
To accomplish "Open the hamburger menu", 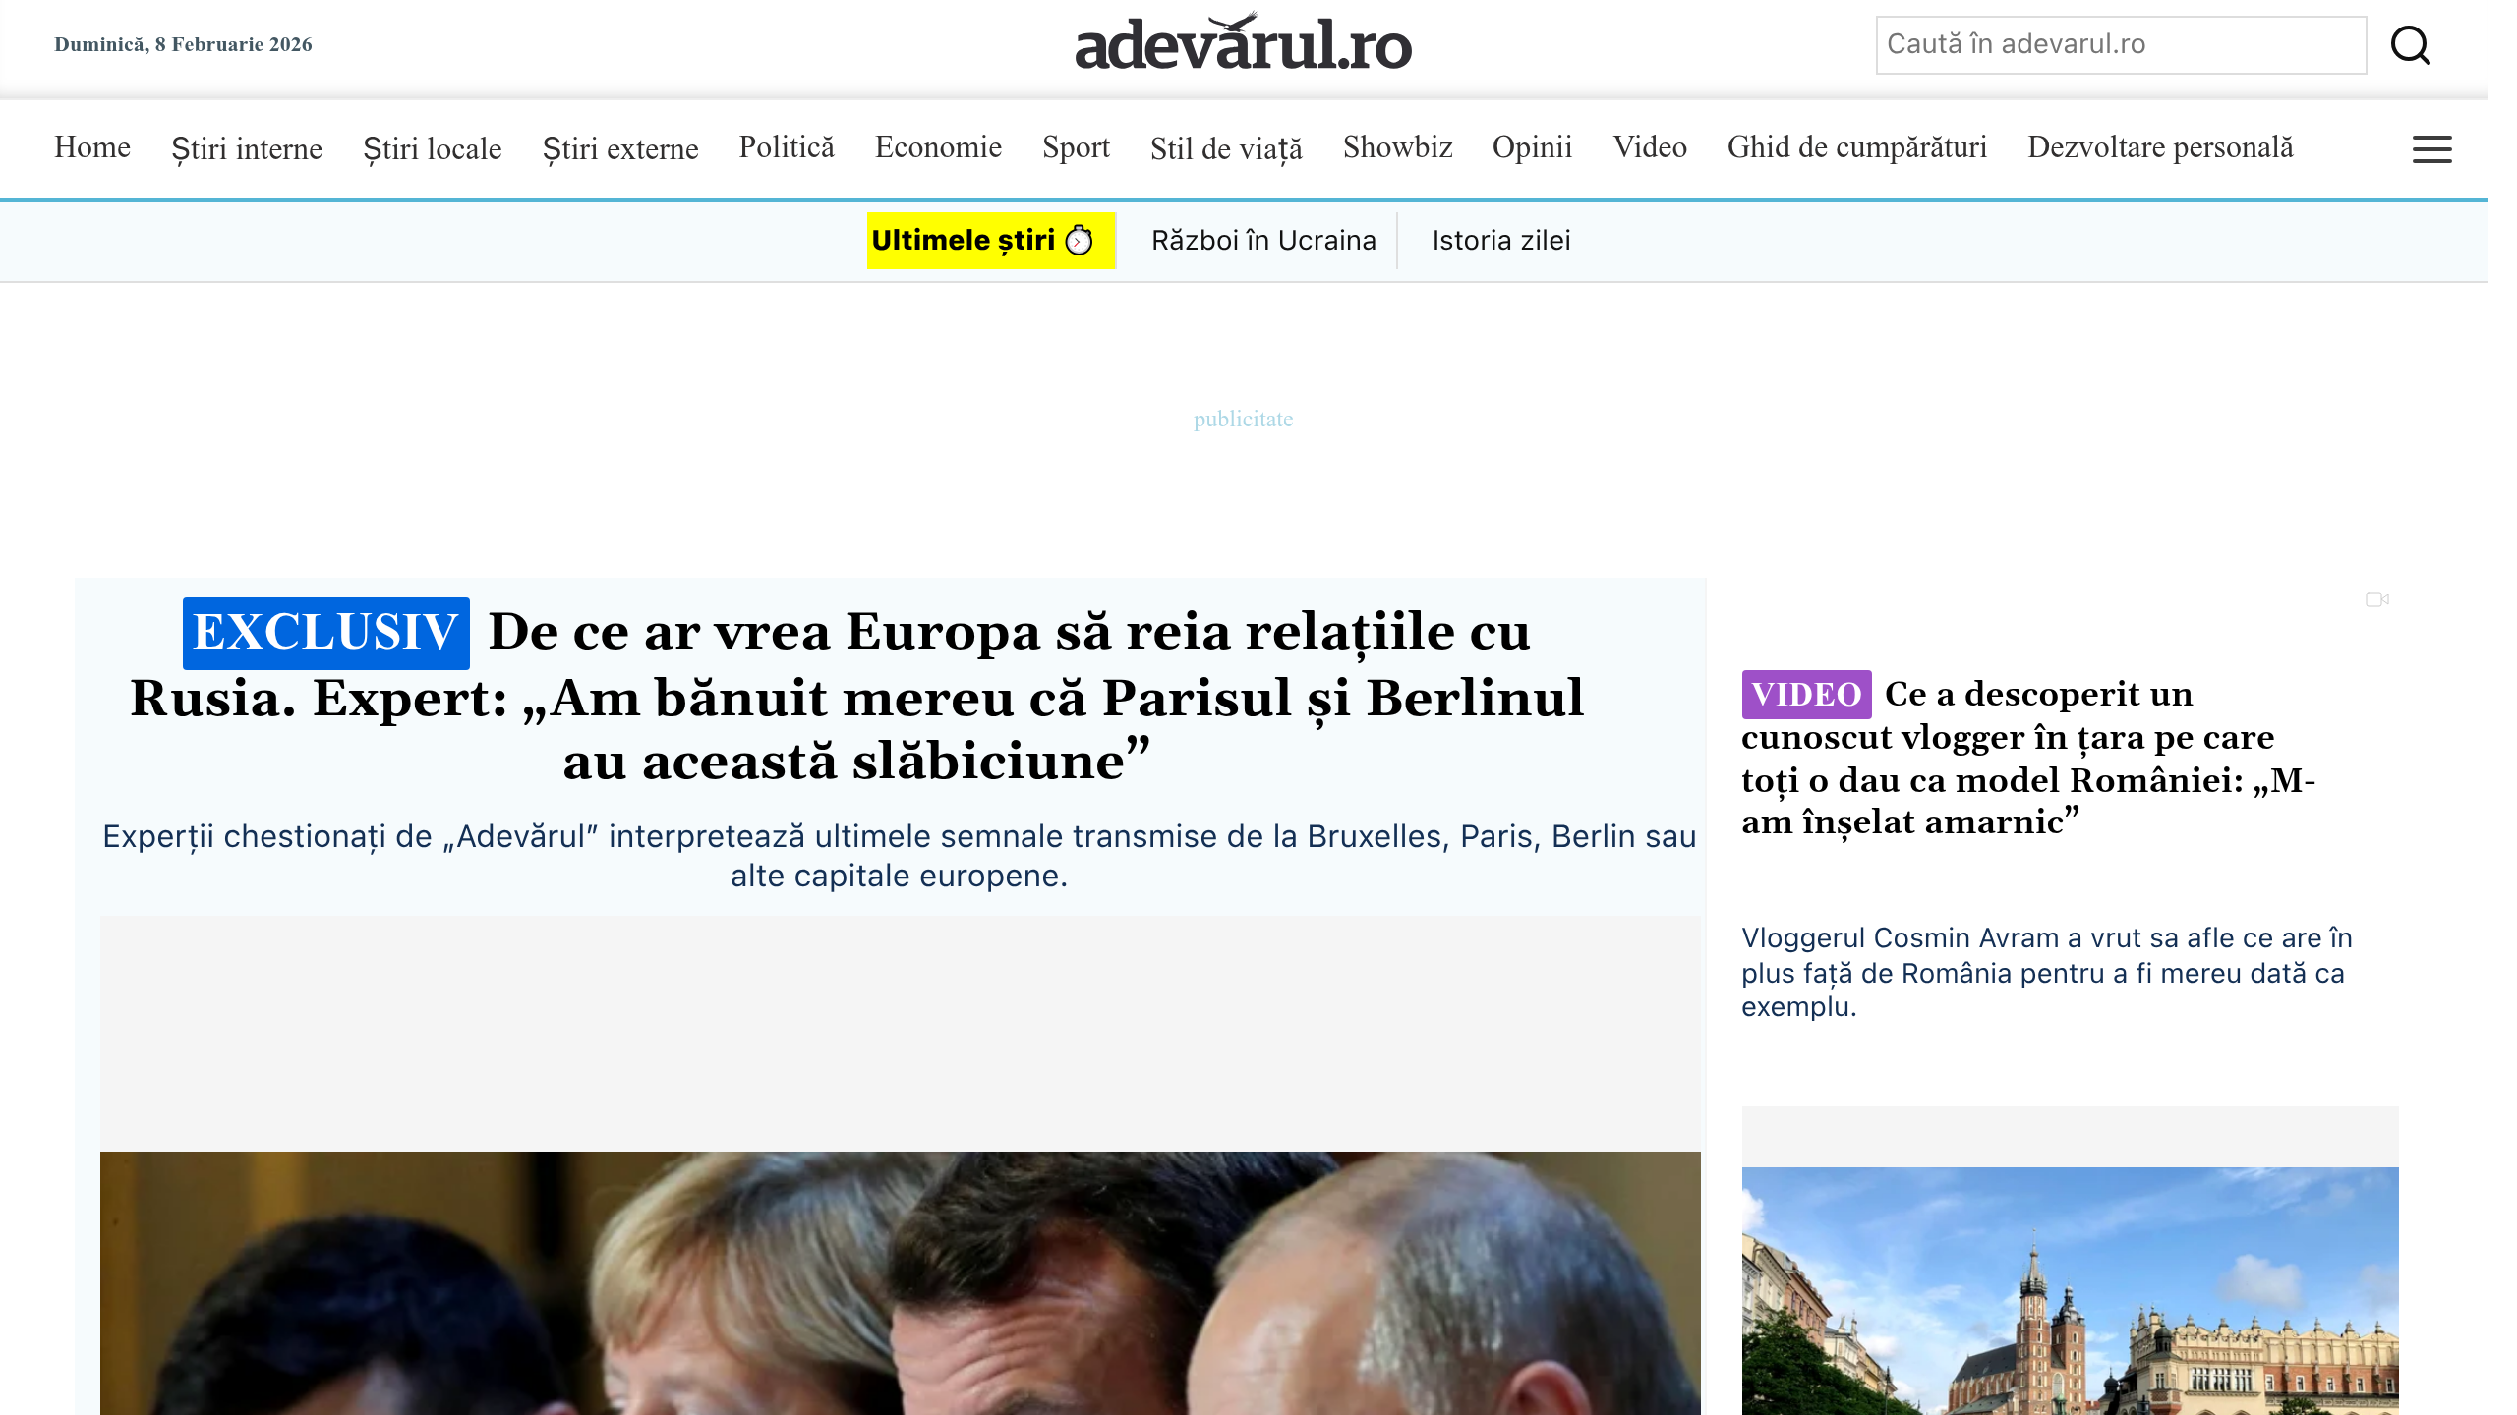I will (x=2431, y=148).
